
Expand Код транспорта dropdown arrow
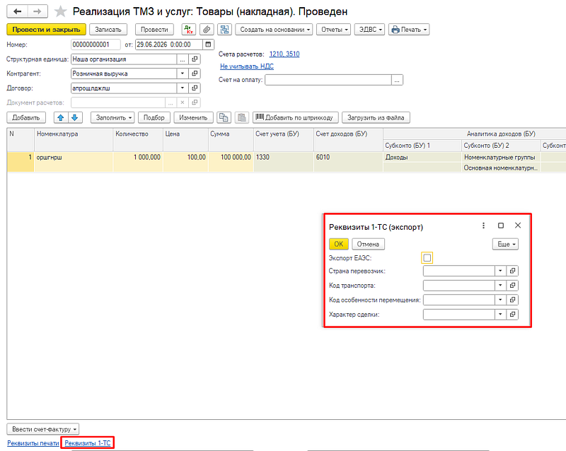pyautogui.click(x=500, y=286)
